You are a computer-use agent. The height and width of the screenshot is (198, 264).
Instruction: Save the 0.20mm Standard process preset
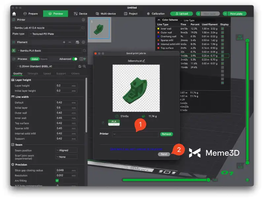(80, 66)
